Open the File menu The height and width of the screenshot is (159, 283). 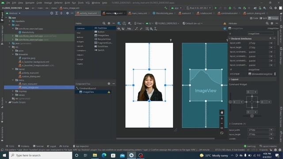pos(8,3)
